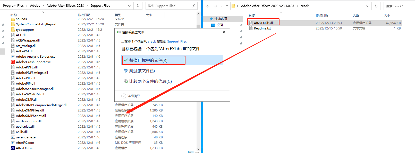Screen dimensions: 415x153
Task: Select the AfterFX.exe application icon
Action: click(x=13, y=148)
